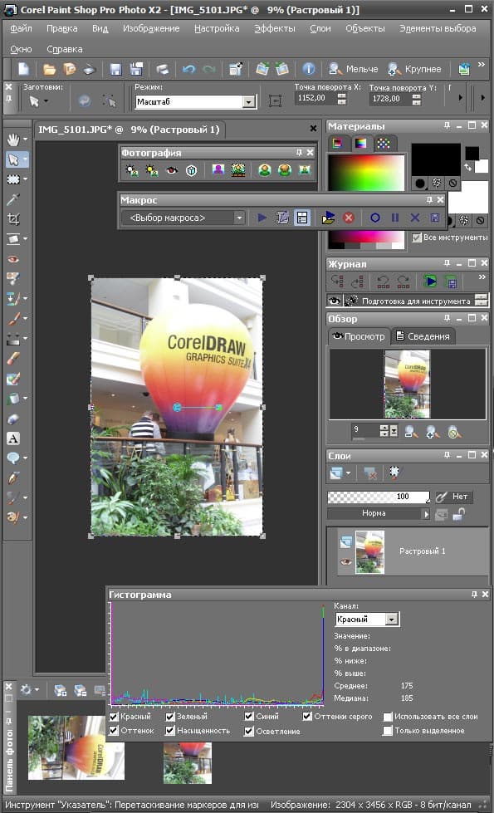Select the Dropper tool

tap(13, 199)
